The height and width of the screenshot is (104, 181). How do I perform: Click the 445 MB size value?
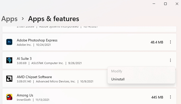tap(157, 97)
